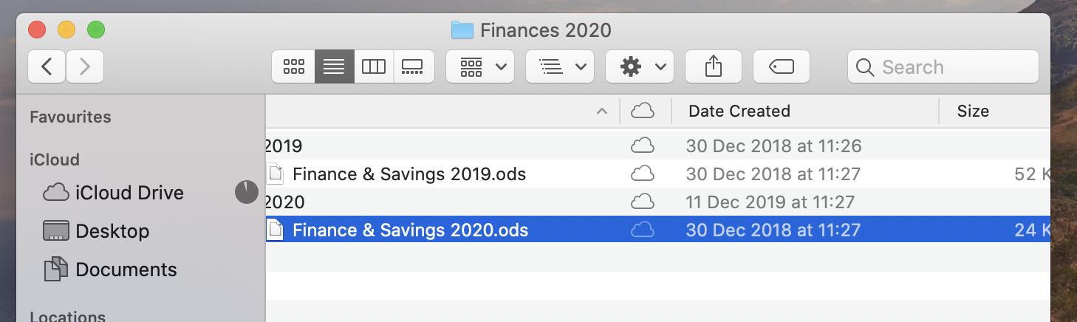1077x322 pixels.
Task: Switch to gallery view mode
Action: point(413,67)
